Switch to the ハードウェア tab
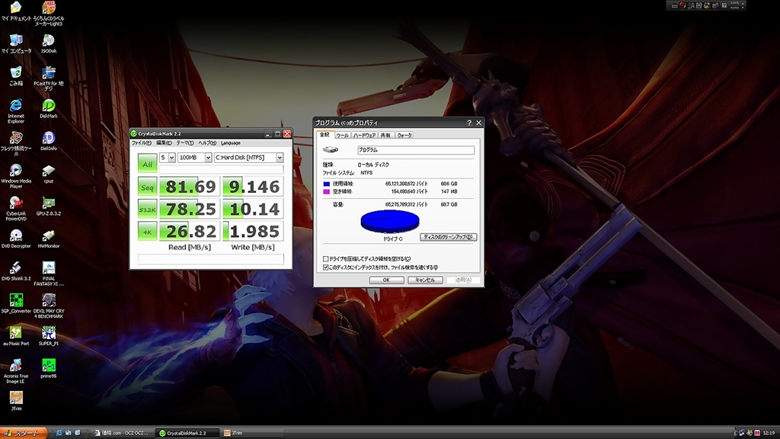Viewport: 780px width, 439px height. 364,136
